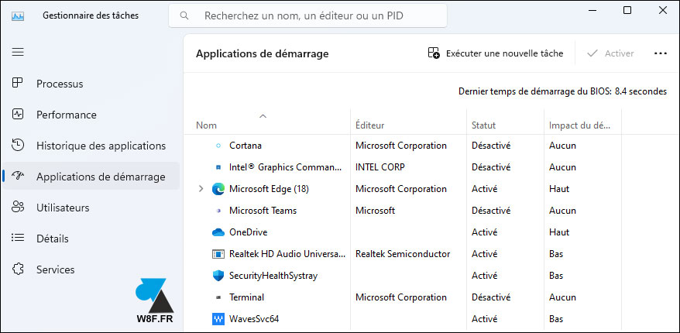Viewport: 680px width, 333px height.
Task: Select the Microsoft Teams row name
Action: pos(263,211)
